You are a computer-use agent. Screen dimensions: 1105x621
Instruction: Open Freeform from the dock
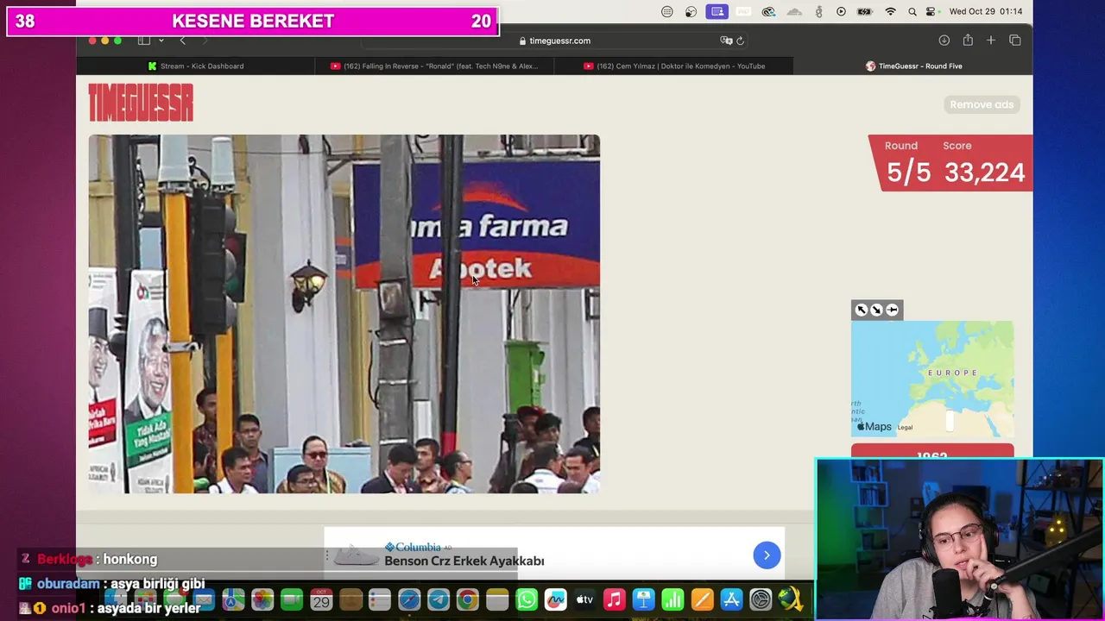[x=555, y=599]
